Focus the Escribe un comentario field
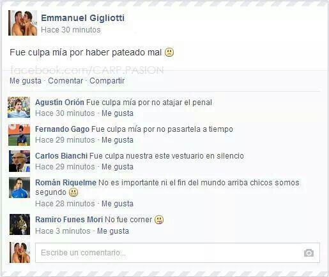The image size is (329, 277). [178, 253]
